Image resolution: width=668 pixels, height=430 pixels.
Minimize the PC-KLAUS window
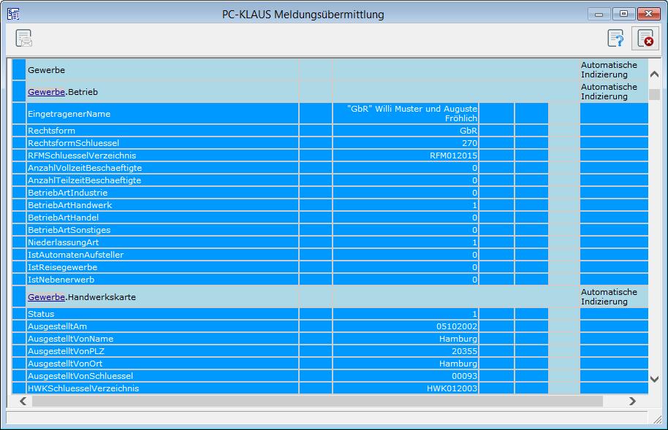(x=599, y=14)
